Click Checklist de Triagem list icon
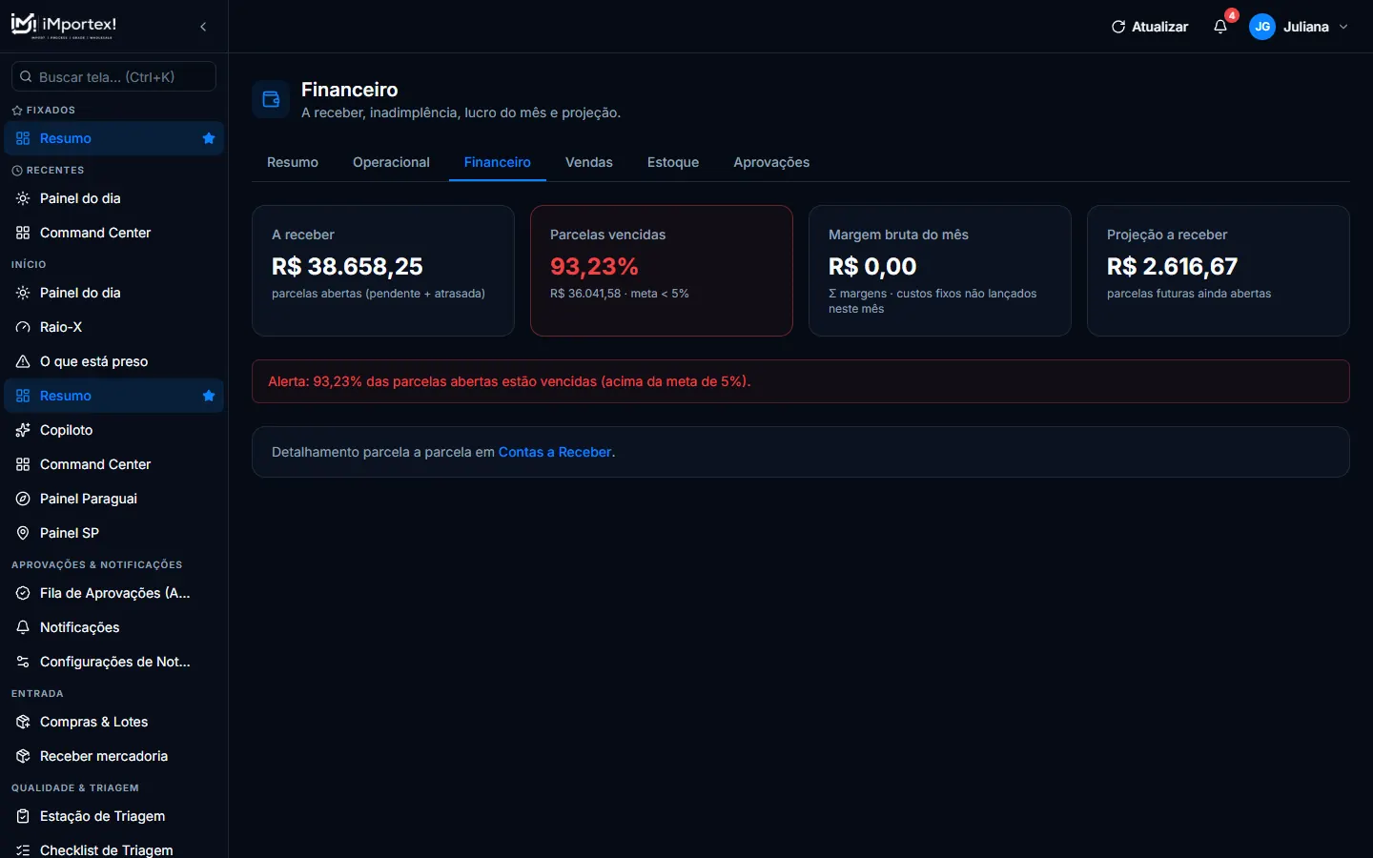Viewport: 1373px width, 858px height. pyautogui.click(x=23, y=850)
